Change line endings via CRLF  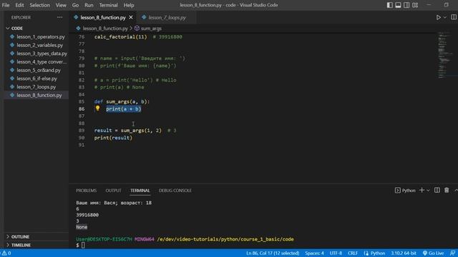click(353, 253)
